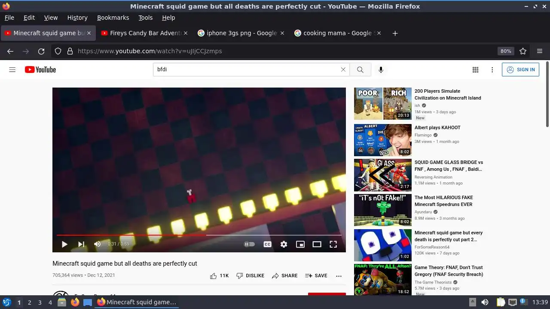
Task: Reload the current page
Action: [41, 51]
